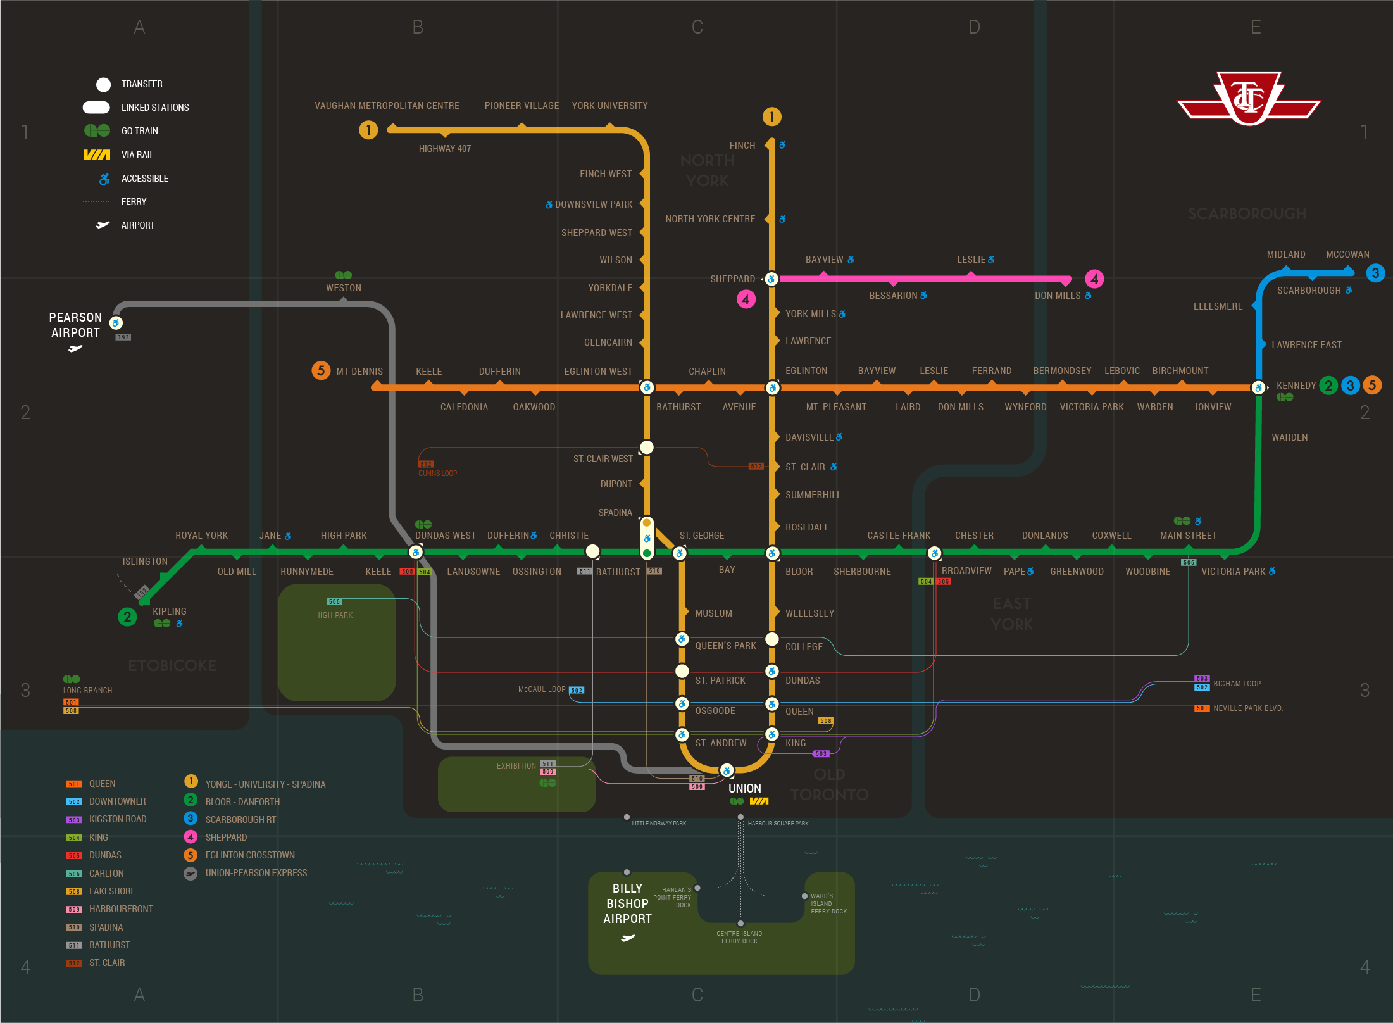The height and width of the screenshot is (1023, 1393).
Task: Select the Union station marker
Action: (x=727, y=770)
